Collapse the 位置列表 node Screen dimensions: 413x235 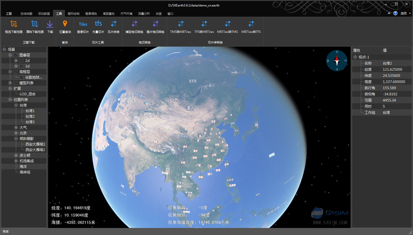coord(10,99)
